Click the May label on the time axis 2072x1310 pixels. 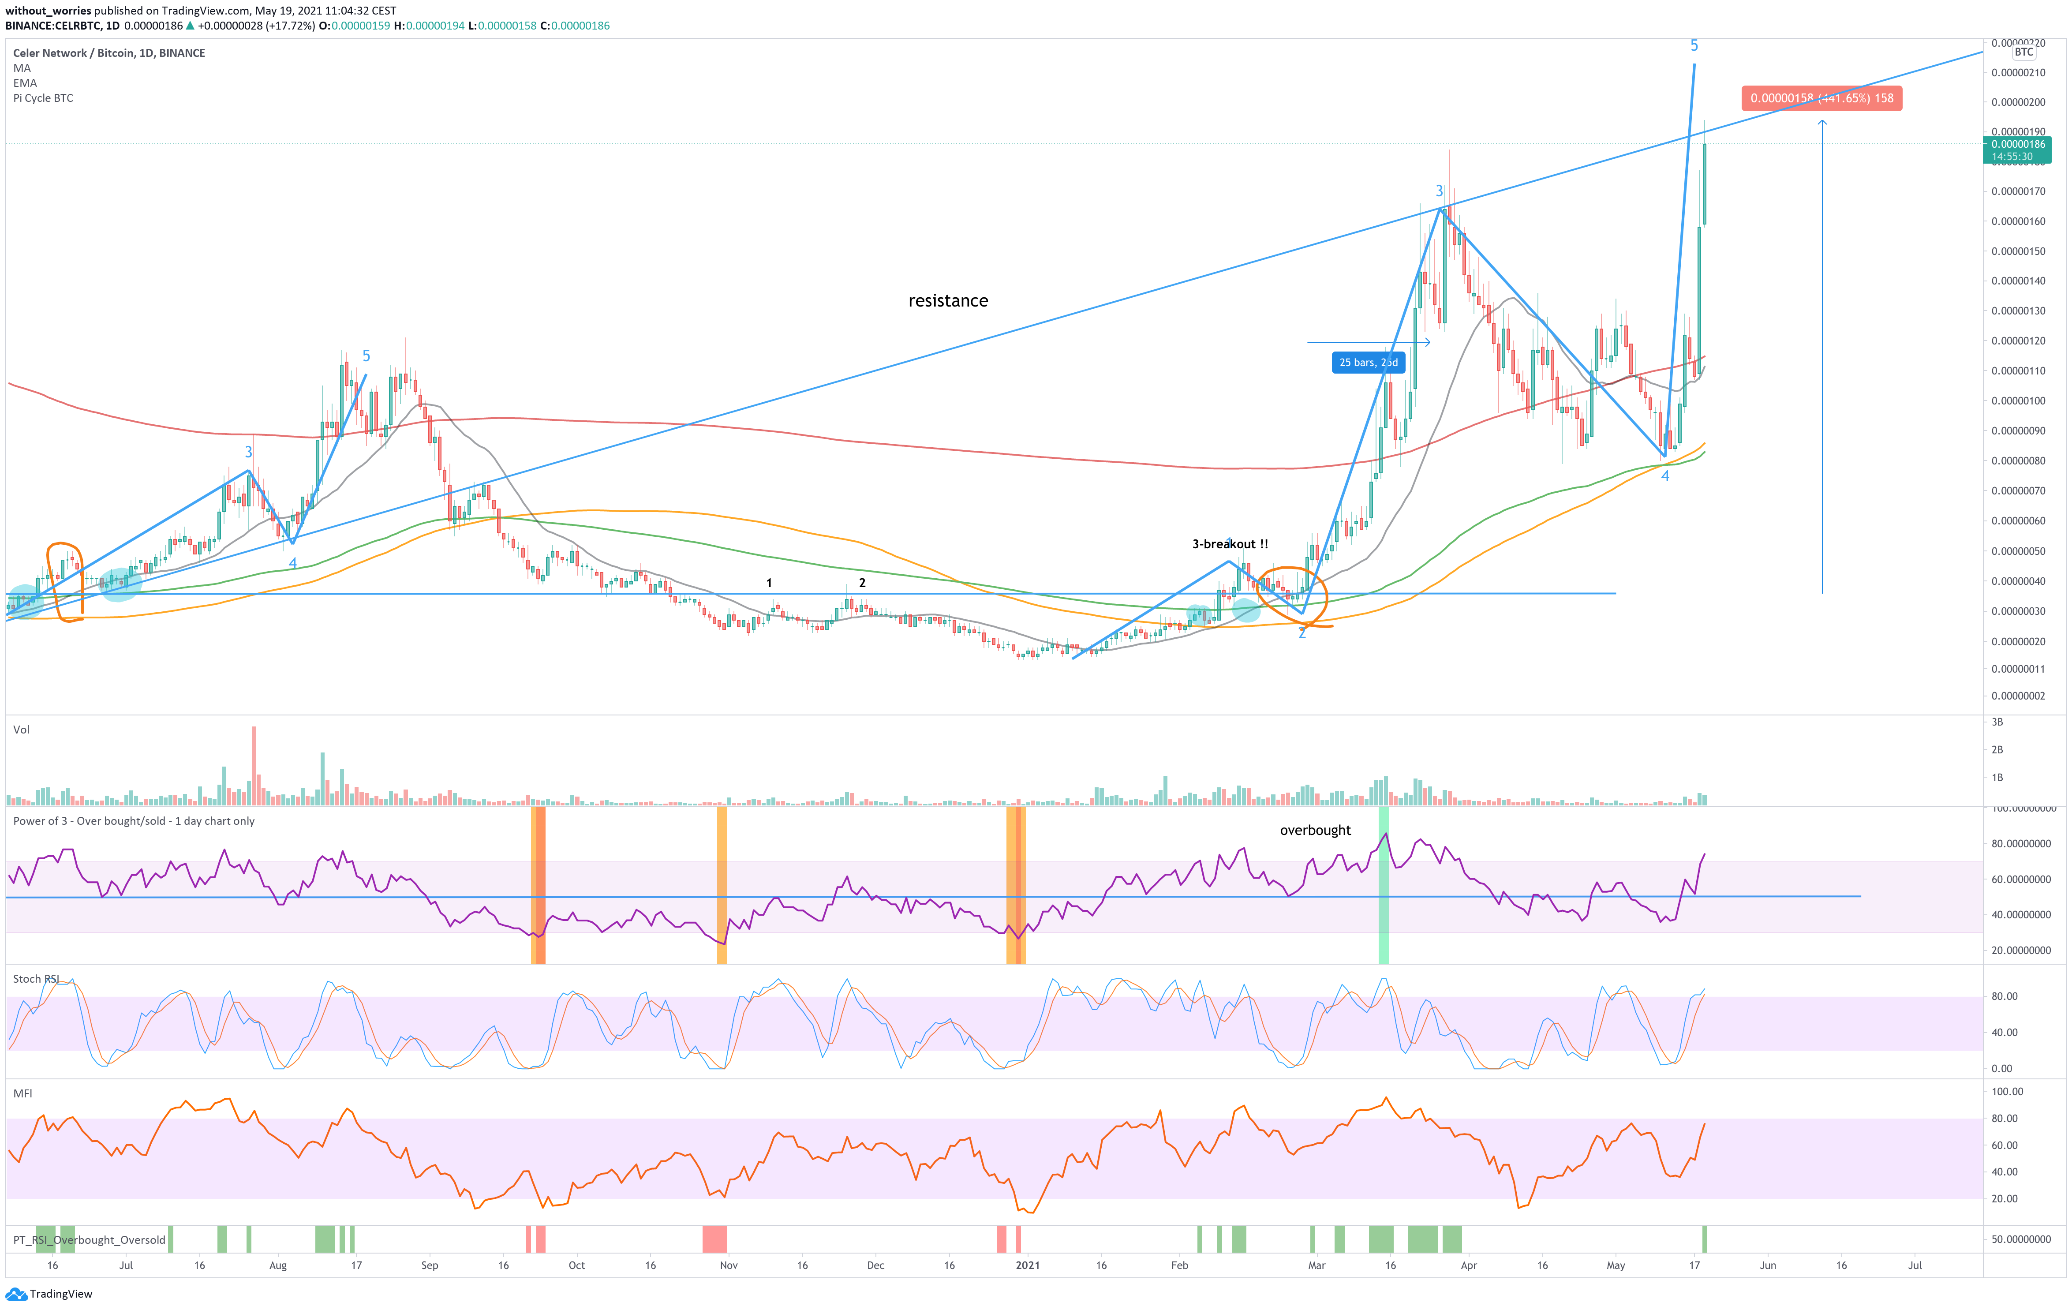coord(1616,1265)
